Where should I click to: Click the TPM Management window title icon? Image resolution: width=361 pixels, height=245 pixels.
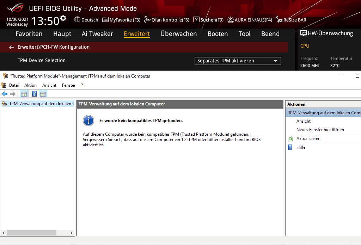point(5,76)
